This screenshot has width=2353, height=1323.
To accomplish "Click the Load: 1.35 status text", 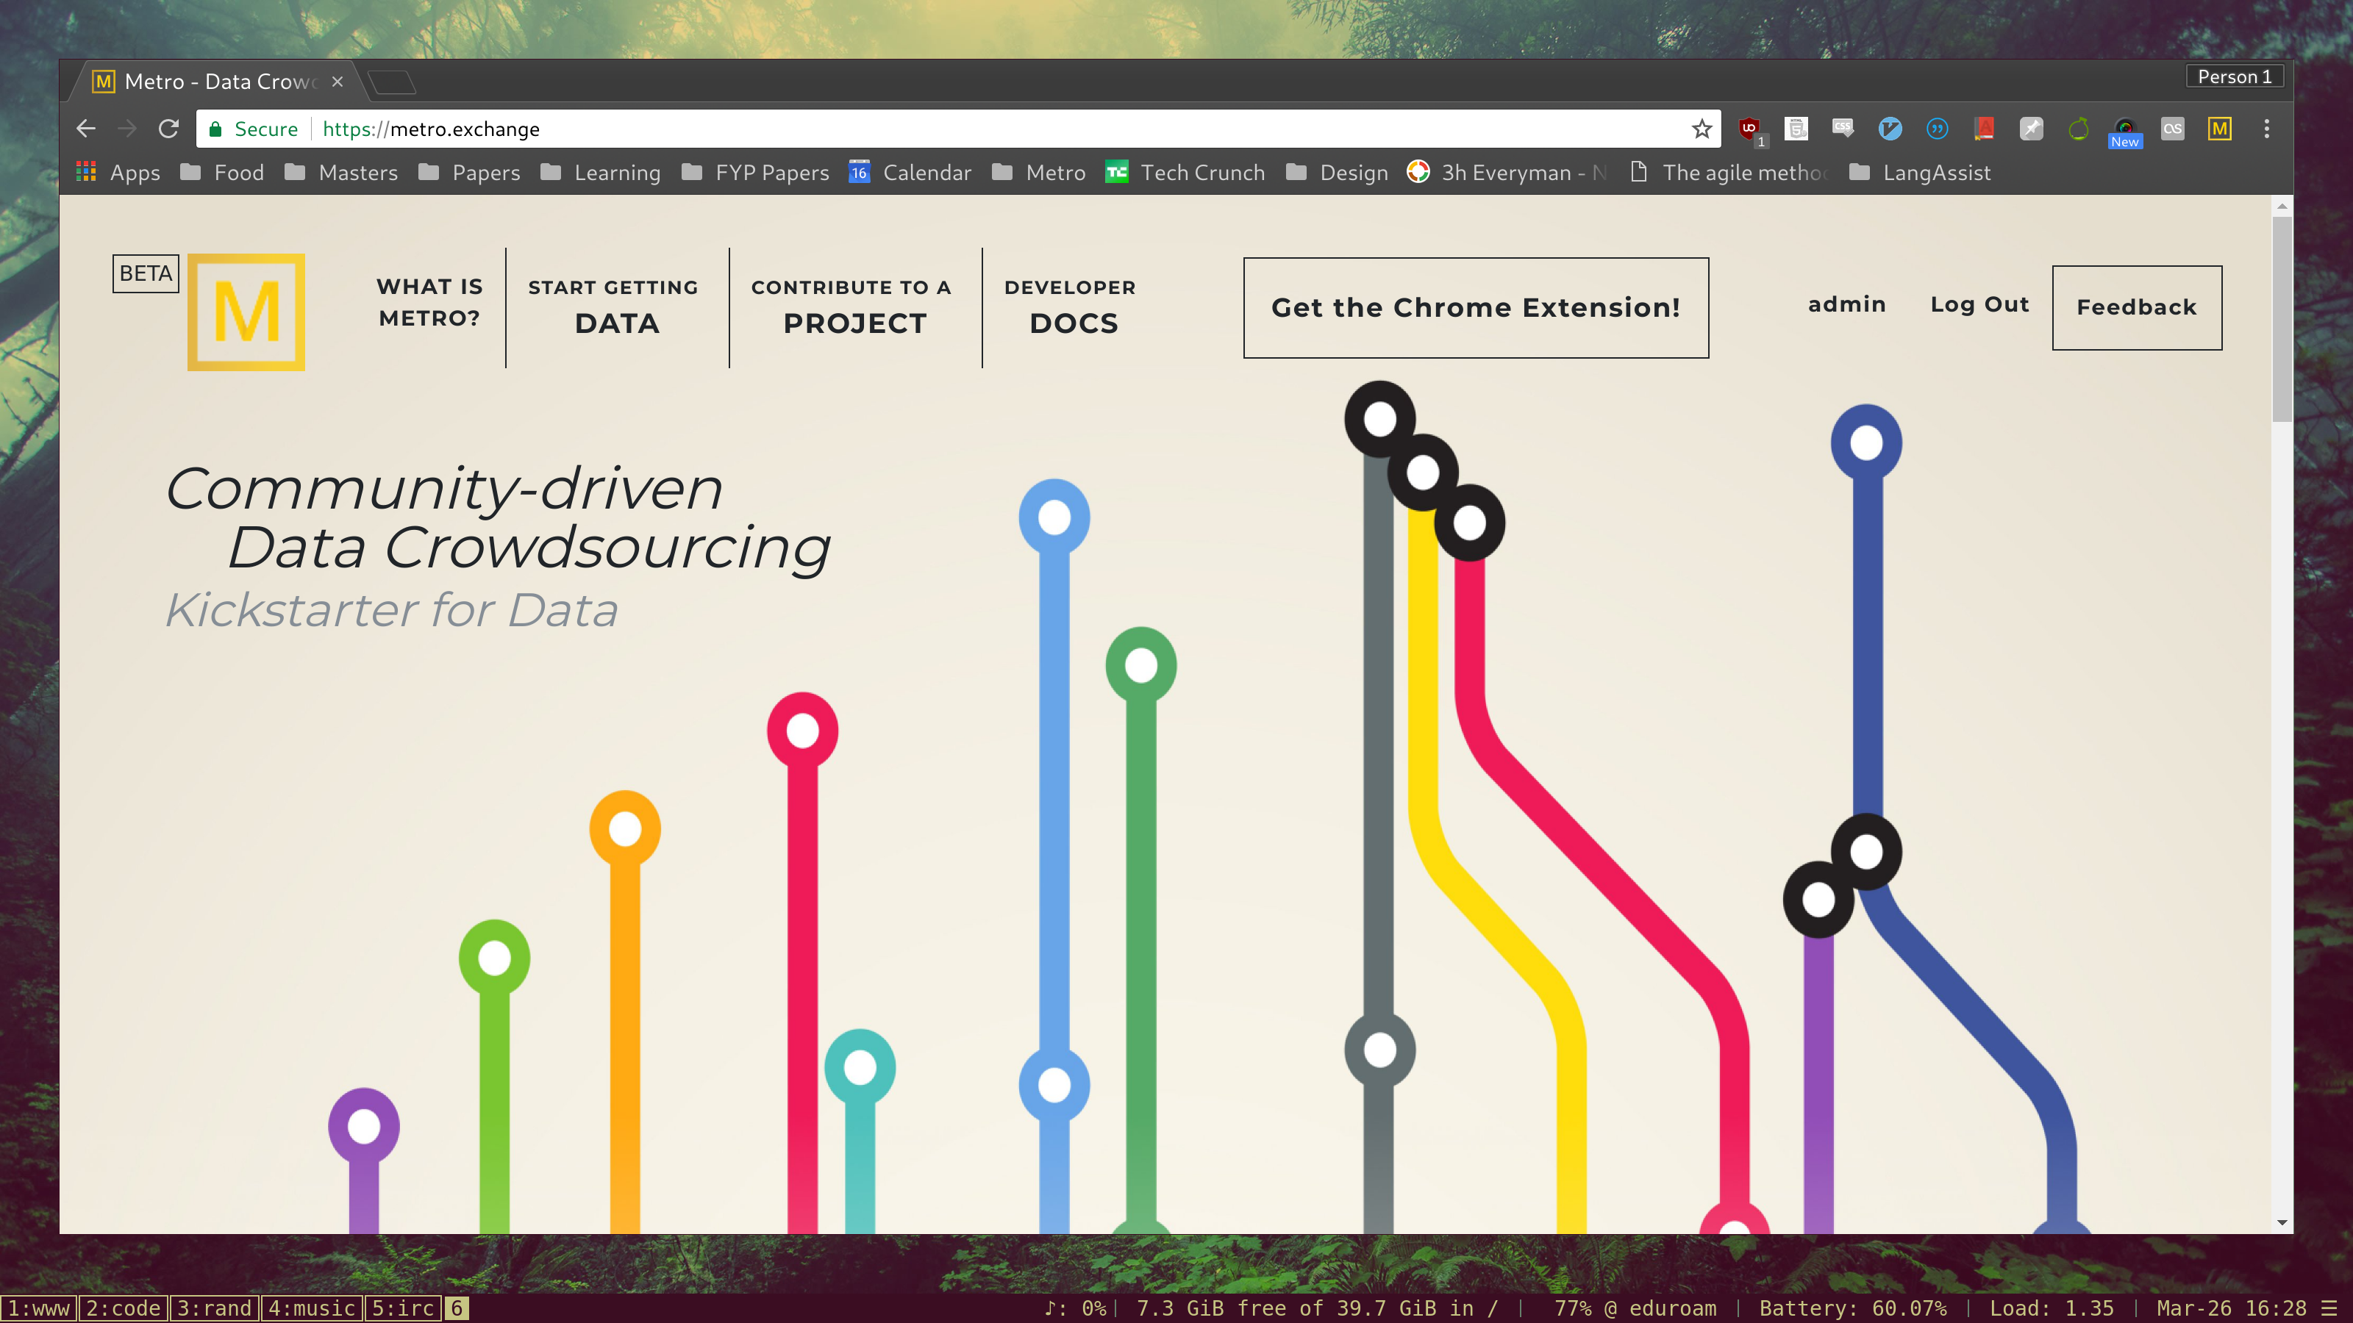I will coord(2052,1308).
